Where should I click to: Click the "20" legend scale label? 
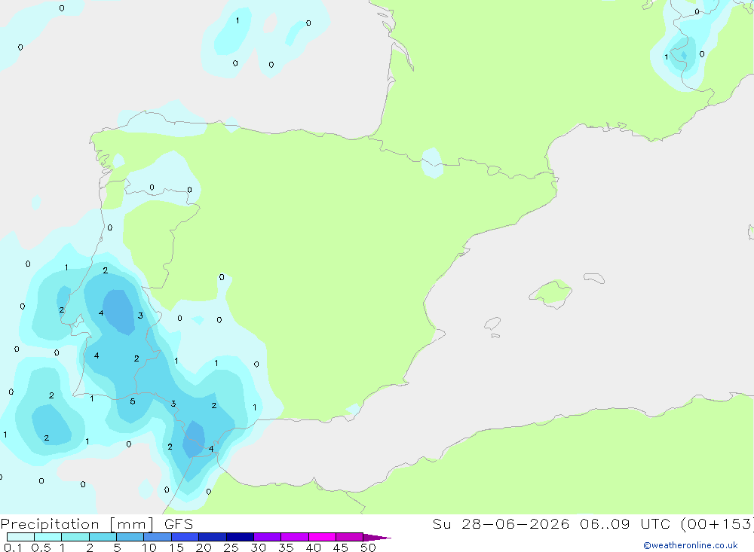pos(204,547)
